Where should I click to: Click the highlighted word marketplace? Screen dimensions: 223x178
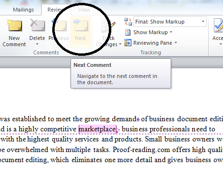coord(97,129)
